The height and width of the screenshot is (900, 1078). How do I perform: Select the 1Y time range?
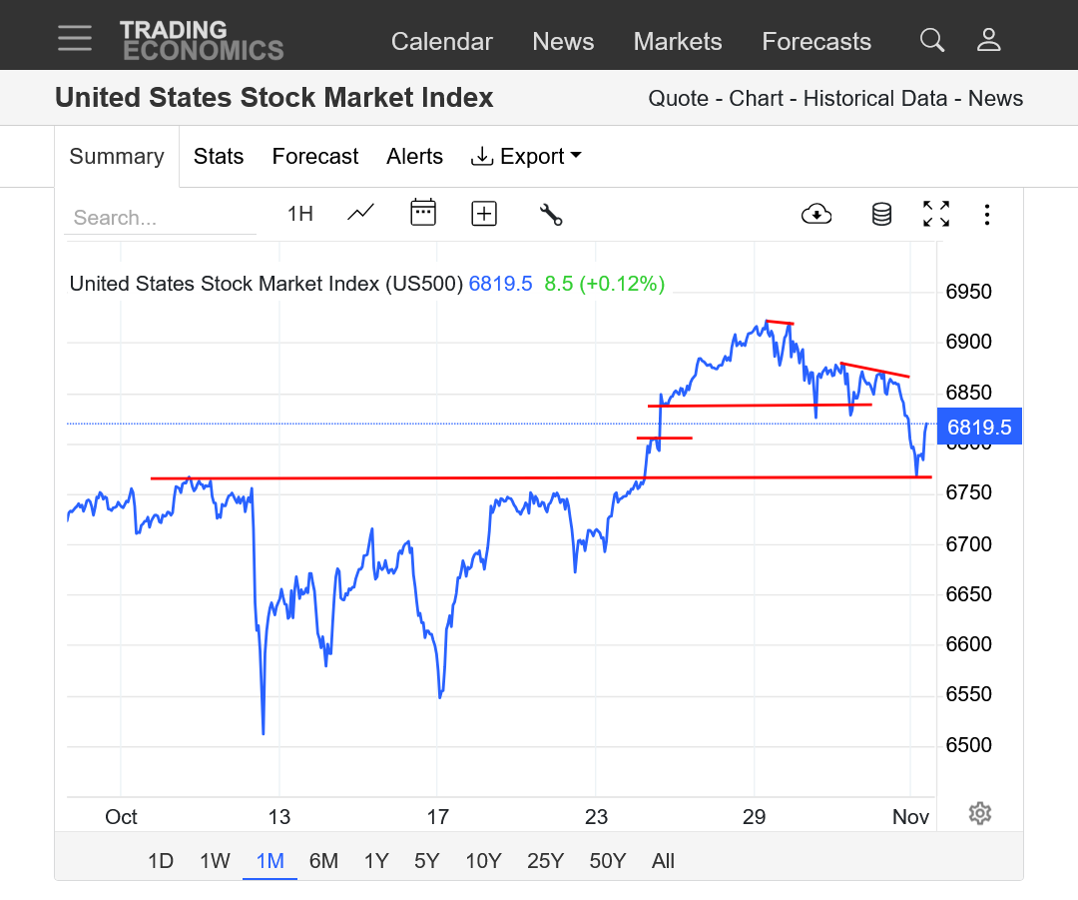376,861
